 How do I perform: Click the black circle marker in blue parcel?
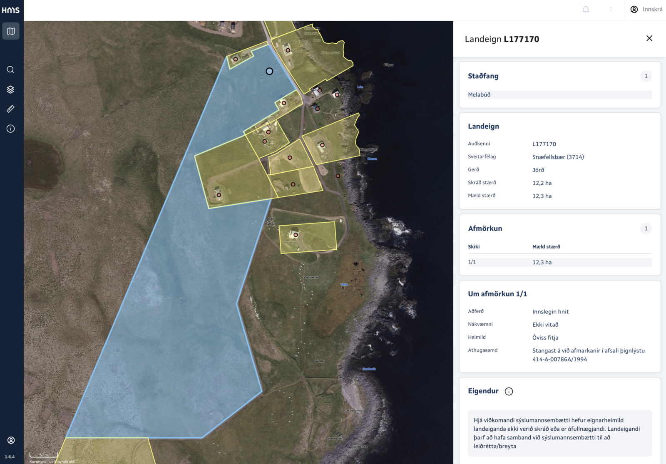click(x=269, y=71)
